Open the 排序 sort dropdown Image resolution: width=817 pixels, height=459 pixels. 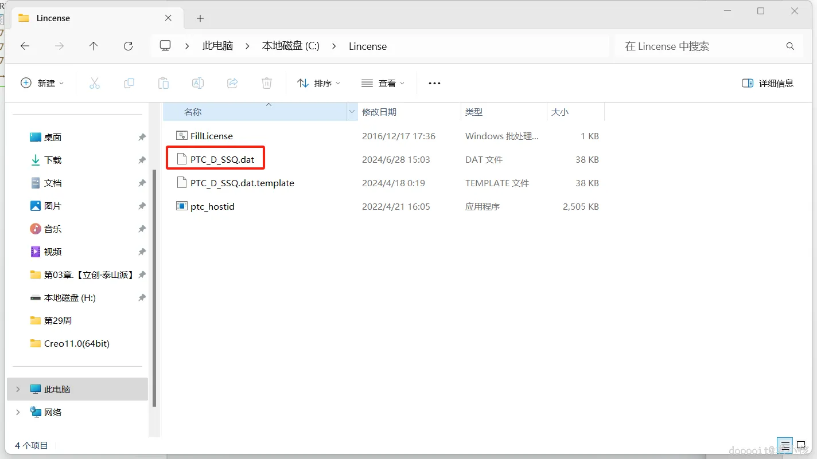319,83
